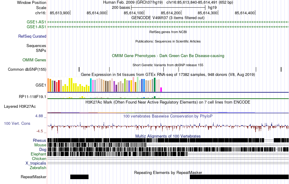The height and width of the screenshot is (184, 289).
Task: Click the 200 bases scale bar
Action: (168, 8)
